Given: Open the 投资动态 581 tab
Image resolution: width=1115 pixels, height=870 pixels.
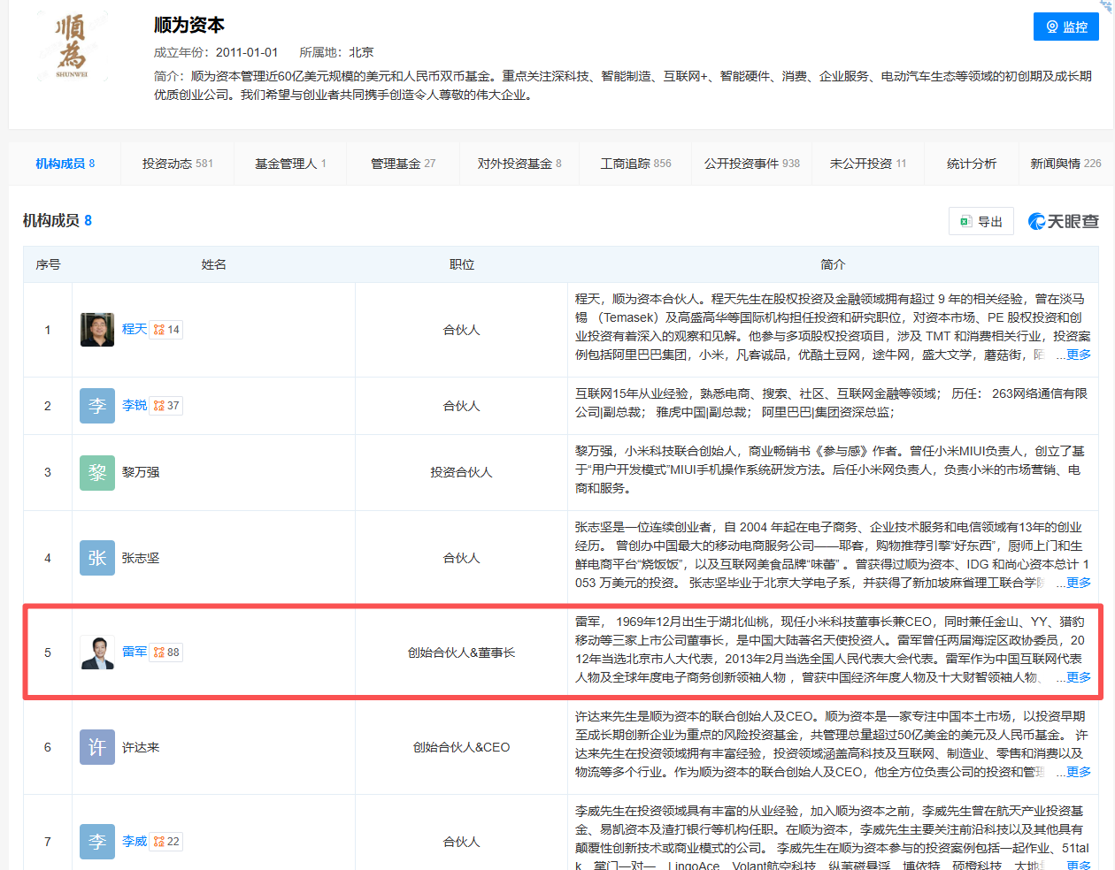Looking at the screenshot, I should pyautogui.click(x=177, y=164).
